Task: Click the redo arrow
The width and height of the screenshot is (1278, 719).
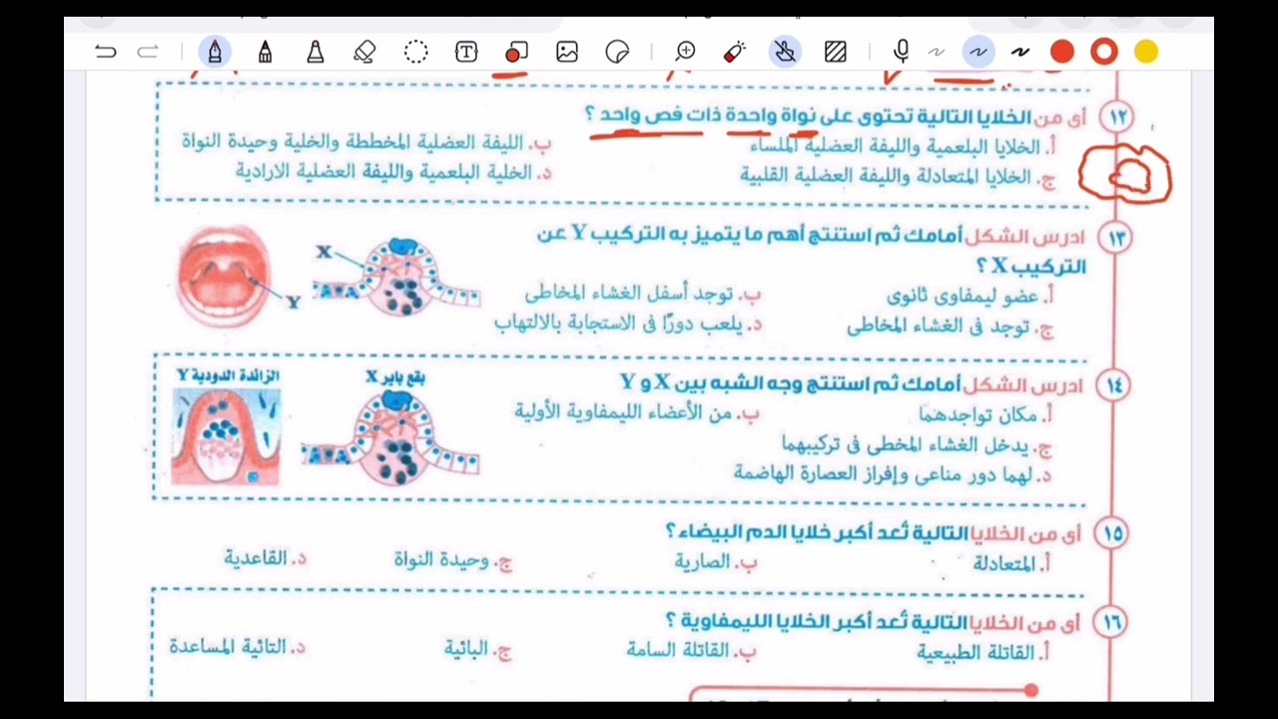Action: [148, 52]
